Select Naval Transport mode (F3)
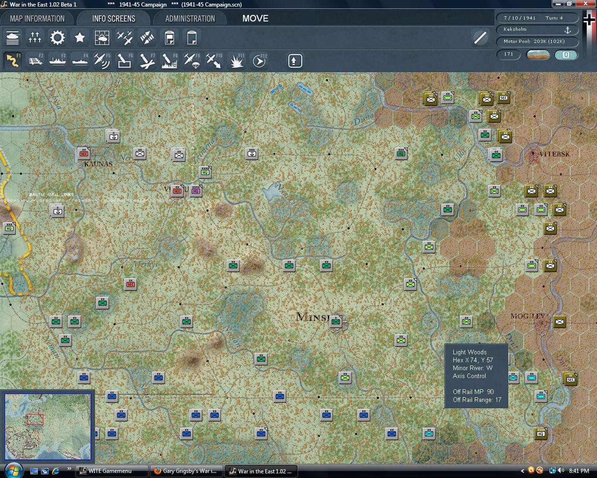This screenshot has height=478, width=597. 57,61
